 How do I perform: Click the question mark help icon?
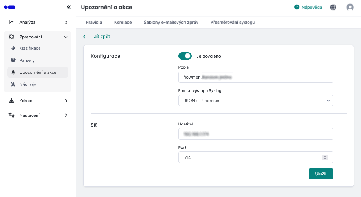tap(297, 7)
